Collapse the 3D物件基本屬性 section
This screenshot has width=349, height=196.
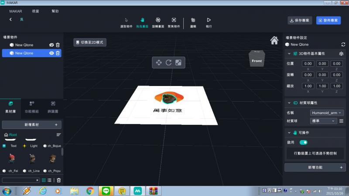(x=289, y=53)
